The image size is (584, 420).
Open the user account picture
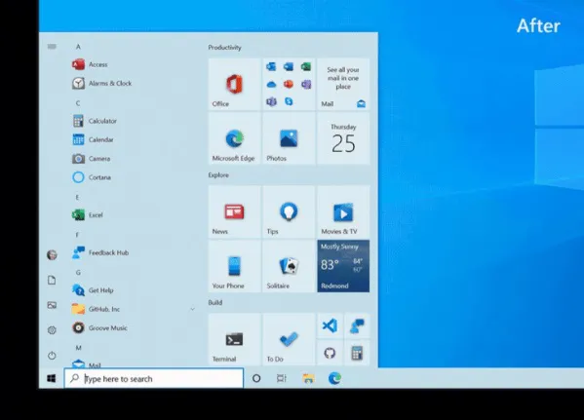(x=52, y=255)
